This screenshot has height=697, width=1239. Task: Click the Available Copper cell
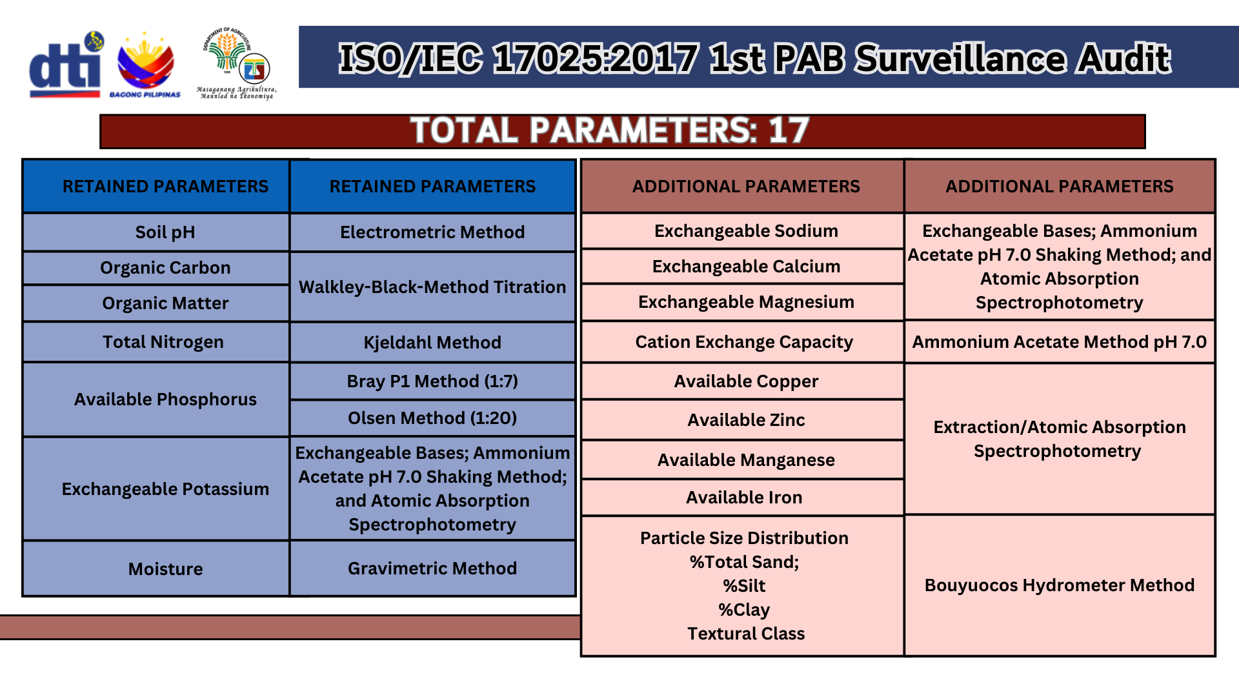[743, 381]
